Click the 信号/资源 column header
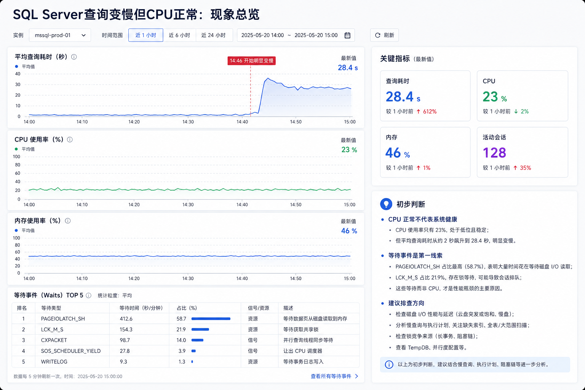This screenshot has width=585, height=390. pyautogui.click(x=259, y=308)
